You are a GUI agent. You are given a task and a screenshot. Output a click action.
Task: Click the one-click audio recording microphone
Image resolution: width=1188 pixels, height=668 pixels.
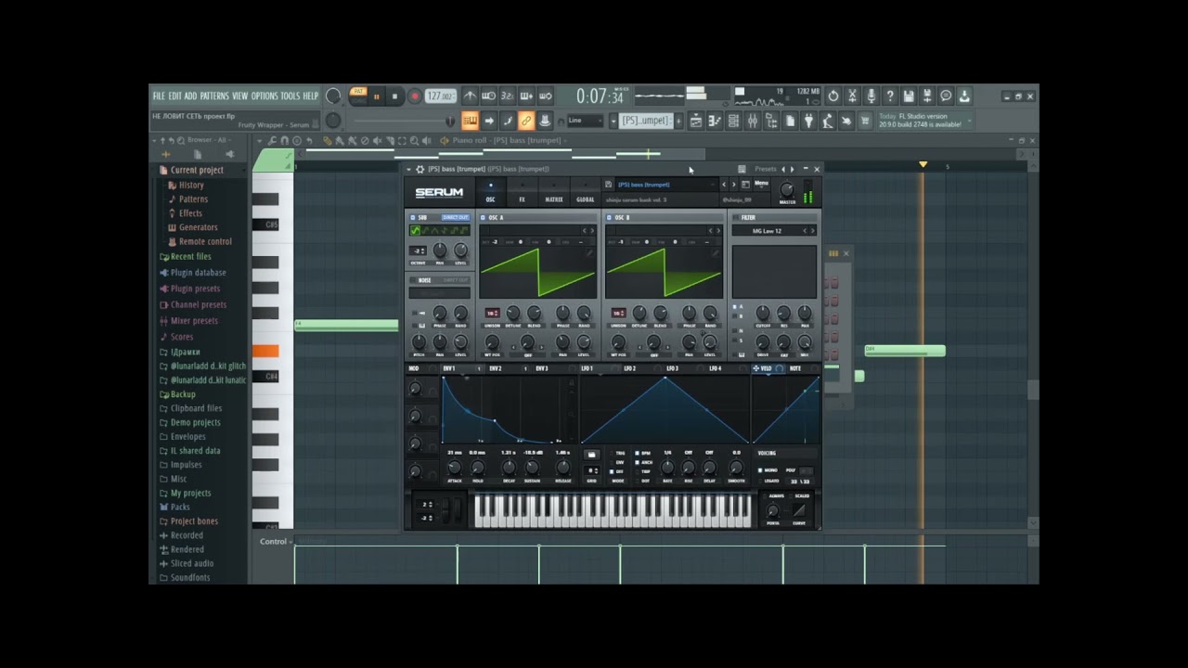[871, 96]
